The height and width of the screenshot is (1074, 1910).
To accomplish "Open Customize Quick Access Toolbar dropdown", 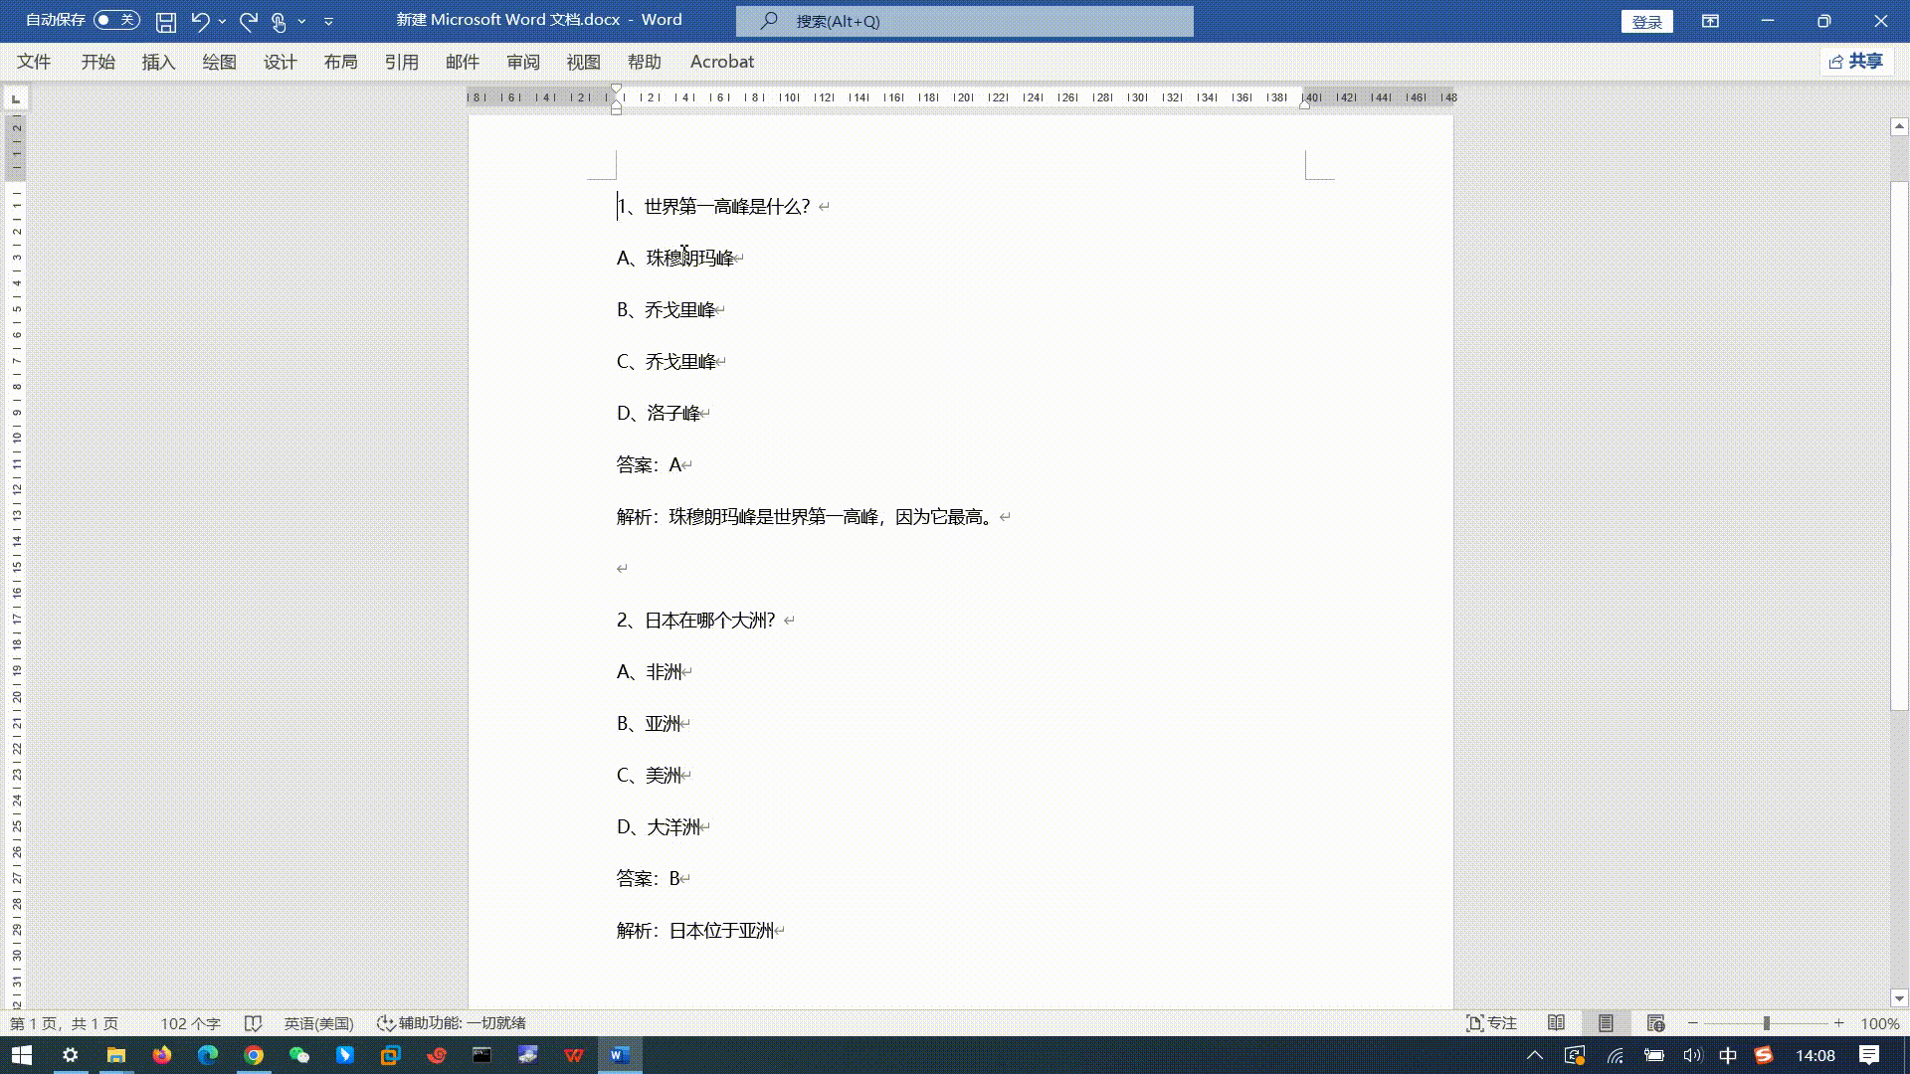I will click(329, 21).
